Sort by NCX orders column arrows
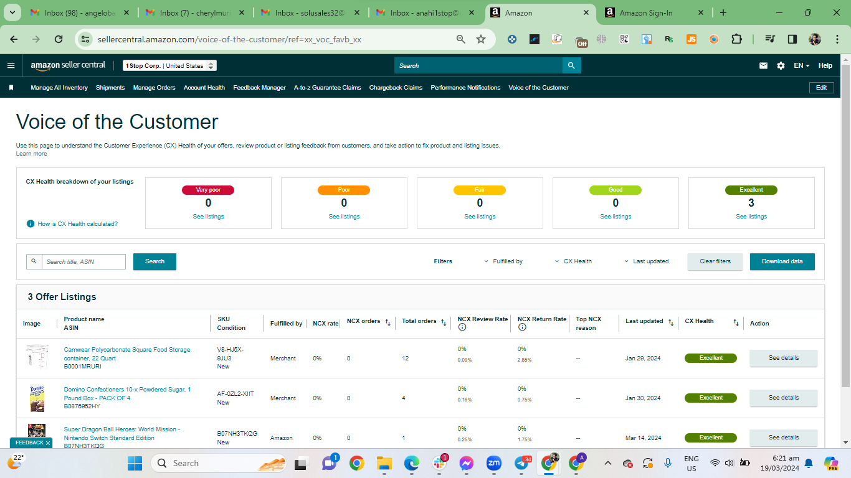 (387, 322)
